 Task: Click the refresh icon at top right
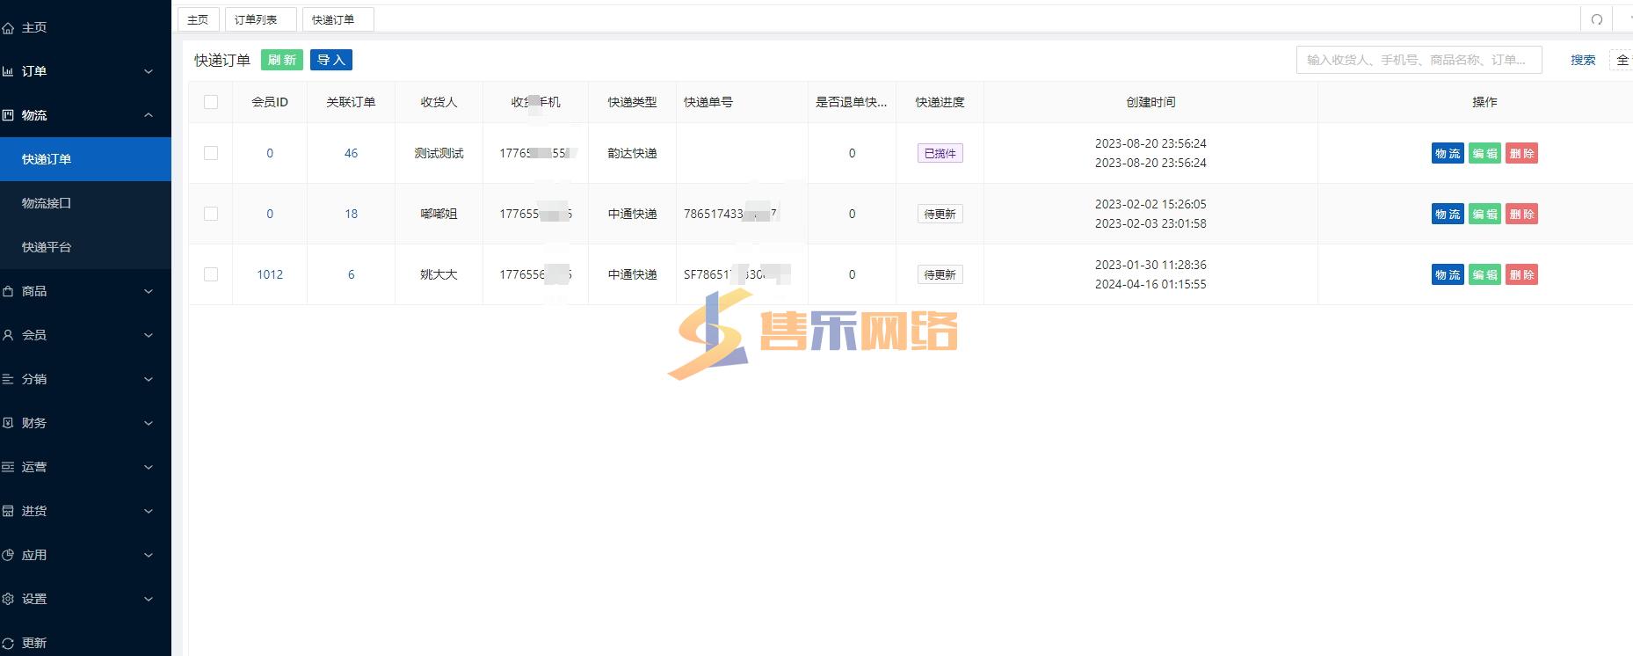(x=1596, y=19)
